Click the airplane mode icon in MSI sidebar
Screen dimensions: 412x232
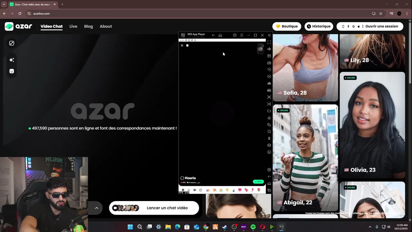[269, 118]
